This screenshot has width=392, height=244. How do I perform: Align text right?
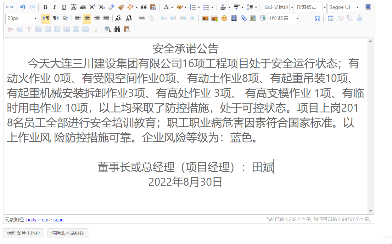click(x=97, y=18)
